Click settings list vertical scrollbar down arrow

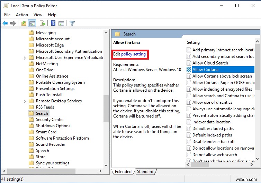pos(257,159)
